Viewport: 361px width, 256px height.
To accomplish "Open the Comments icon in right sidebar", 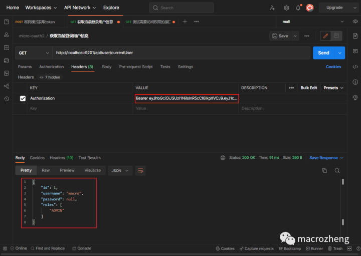I will pos(355,51).
